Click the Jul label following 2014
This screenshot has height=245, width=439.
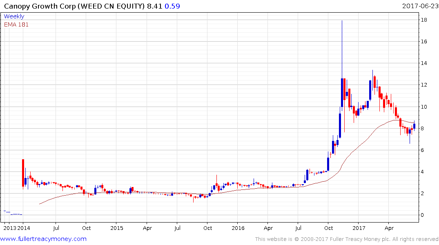click(x=56, y=228)
